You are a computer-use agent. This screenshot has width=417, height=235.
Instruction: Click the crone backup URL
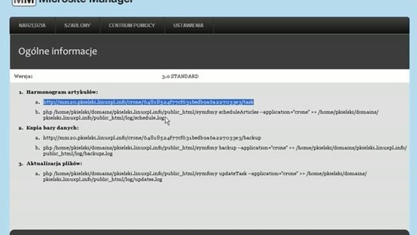click(152, 138)
